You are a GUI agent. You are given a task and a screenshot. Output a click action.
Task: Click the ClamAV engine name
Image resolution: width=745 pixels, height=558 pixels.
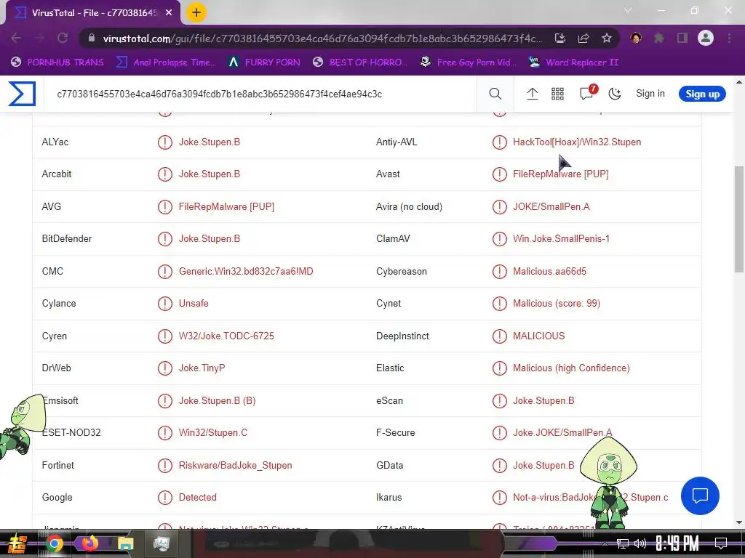393,238
